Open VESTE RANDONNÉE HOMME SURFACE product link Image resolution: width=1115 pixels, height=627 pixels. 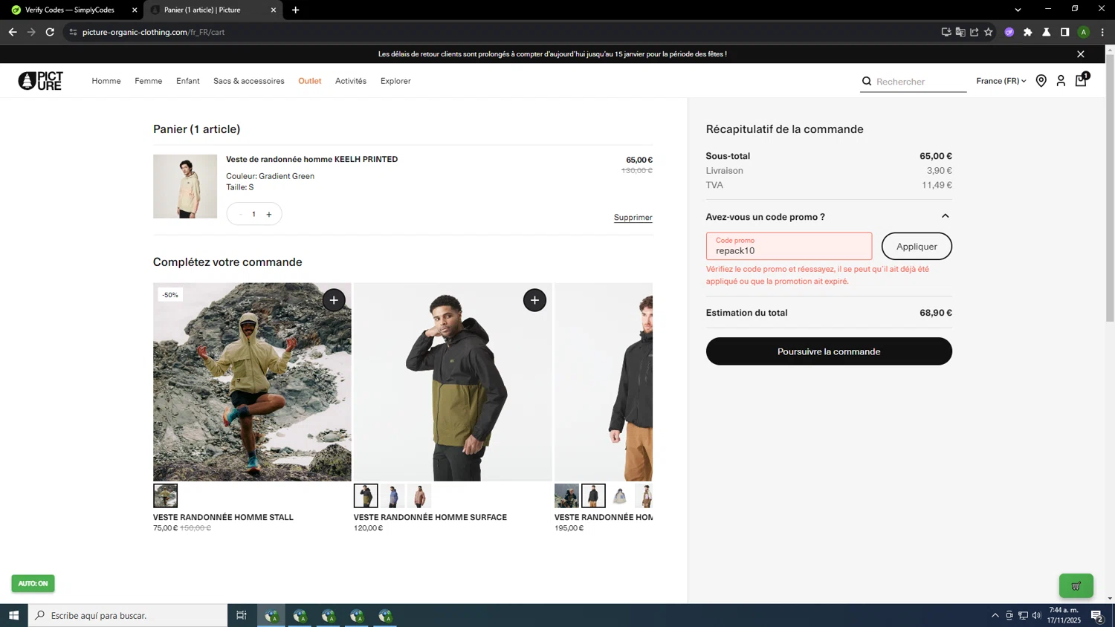tap(430, 517)
